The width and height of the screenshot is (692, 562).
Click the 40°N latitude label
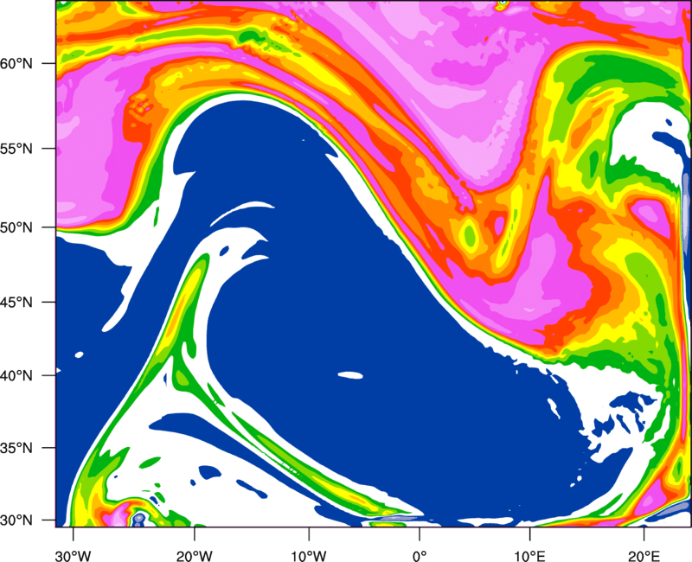(16, 376)
